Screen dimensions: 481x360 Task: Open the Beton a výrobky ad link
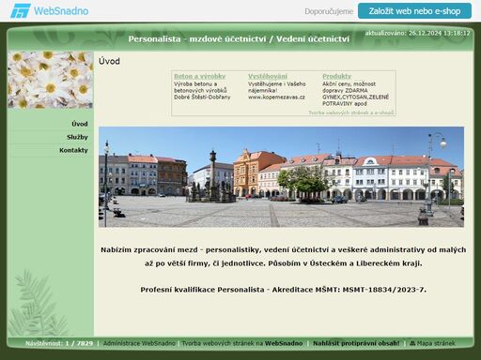(199, 76)
